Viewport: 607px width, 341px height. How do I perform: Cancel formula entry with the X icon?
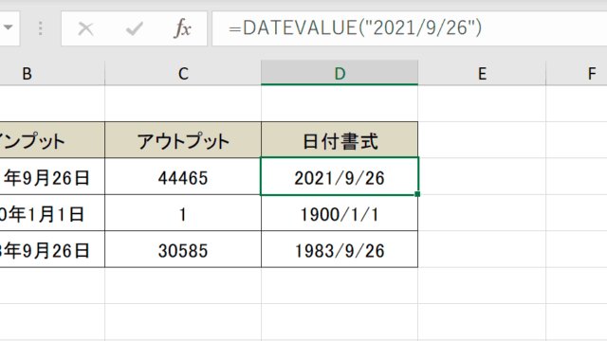(x=85, y=28)
